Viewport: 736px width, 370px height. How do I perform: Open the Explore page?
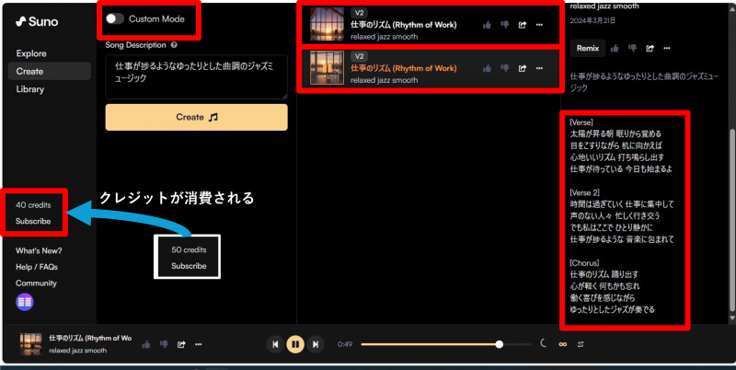[31, 53]
